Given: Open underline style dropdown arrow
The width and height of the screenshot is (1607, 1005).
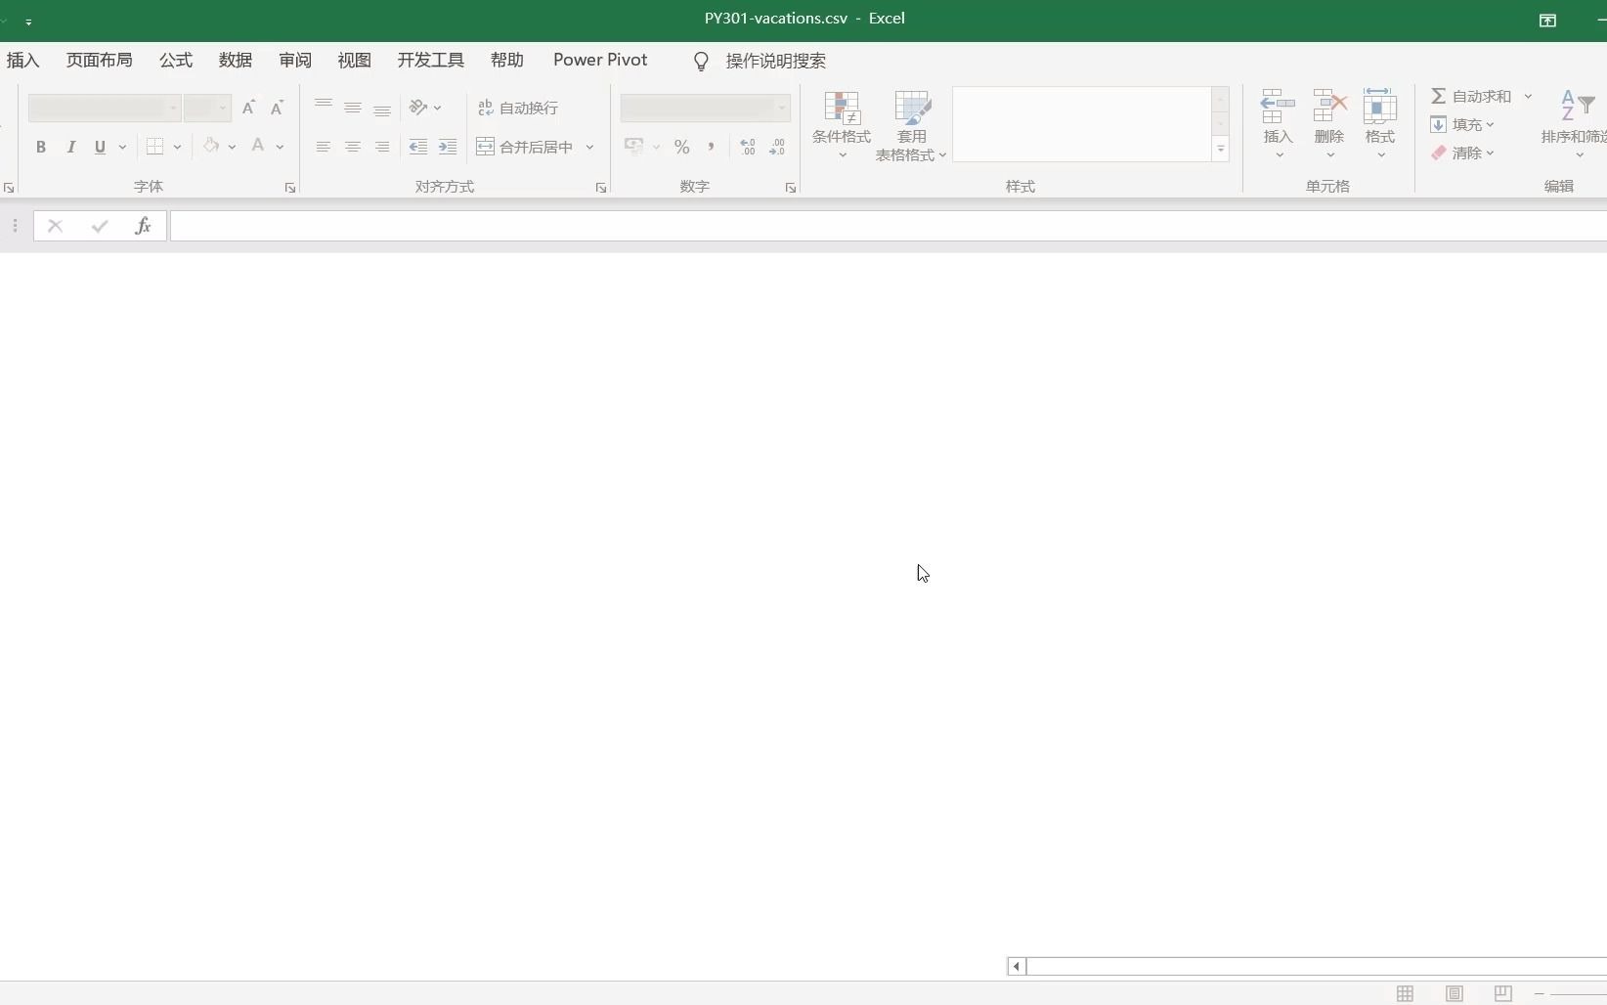Looking at the screenshot, I should [x=122, y=147].
